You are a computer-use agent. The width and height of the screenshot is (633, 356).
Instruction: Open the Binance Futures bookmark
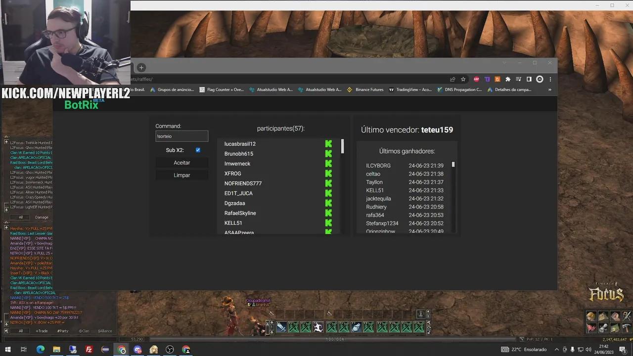365,90
